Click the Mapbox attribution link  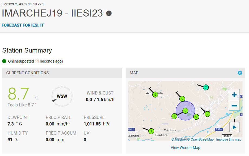click(179, 139)
